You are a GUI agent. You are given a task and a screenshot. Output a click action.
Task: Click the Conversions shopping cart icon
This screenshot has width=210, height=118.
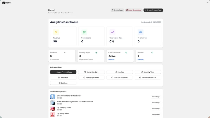[x=84, y=32]
